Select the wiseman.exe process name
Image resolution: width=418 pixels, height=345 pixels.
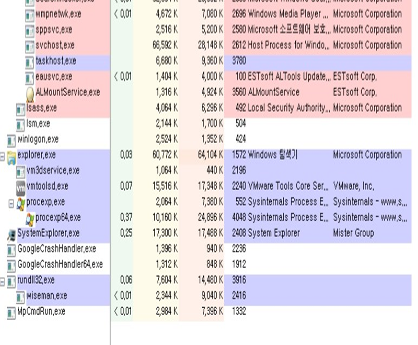click(x=47, y=296)
